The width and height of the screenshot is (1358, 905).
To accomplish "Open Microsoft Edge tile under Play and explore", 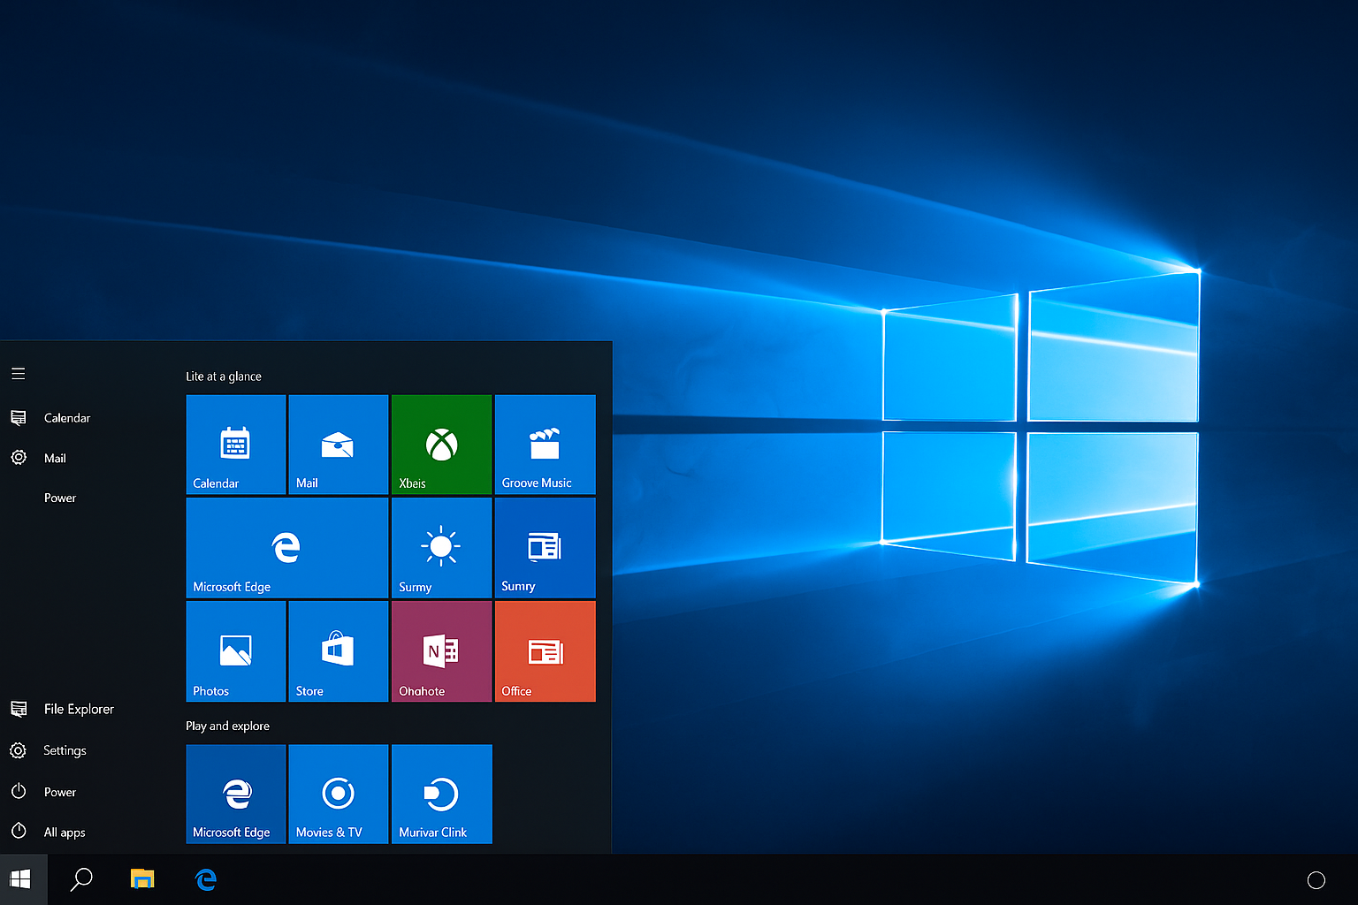I will coord(236,795).
